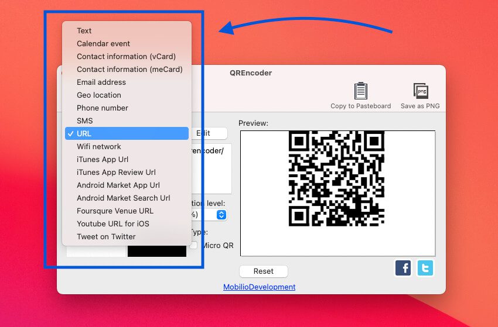Click the QR code preview image
This screenshot has width=498, height=327.
click(336, 178)
